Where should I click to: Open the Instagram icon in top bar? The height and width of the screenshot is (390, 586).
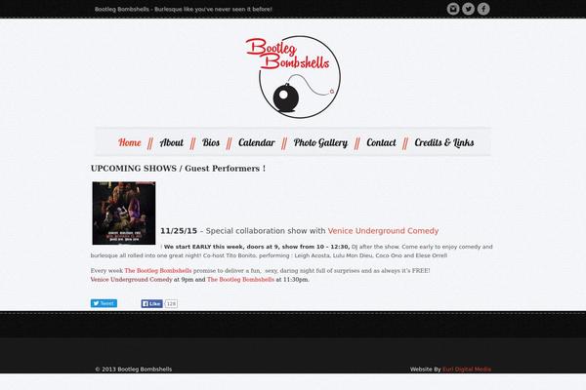tap(453, 9)
